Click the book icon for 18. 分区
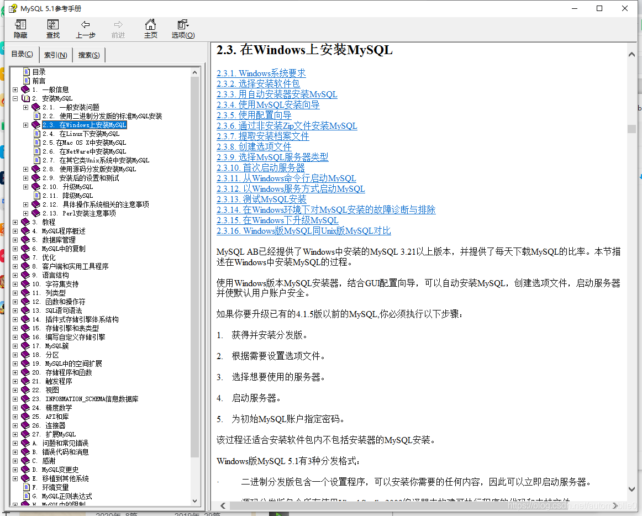The width and height of the screenshot is (642, 516). tap(25, 355)
